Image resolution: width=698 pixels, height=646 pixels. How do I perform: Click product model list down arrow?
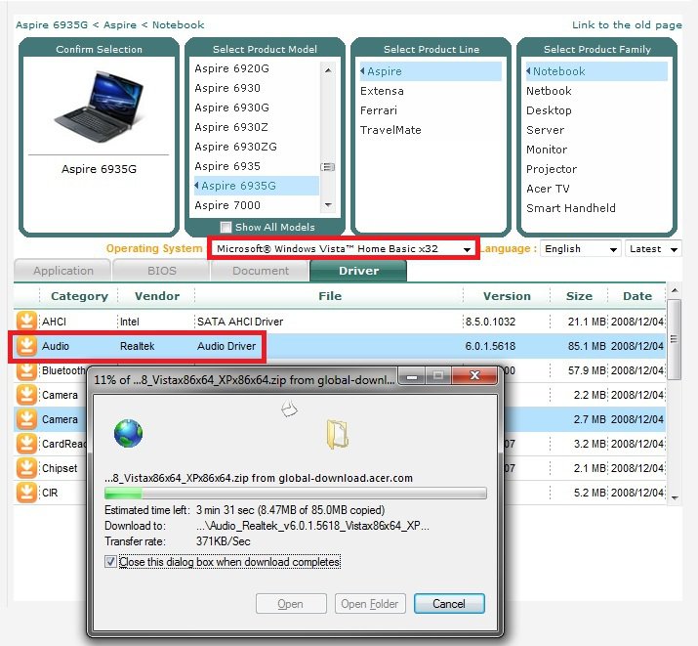(328, 205)
